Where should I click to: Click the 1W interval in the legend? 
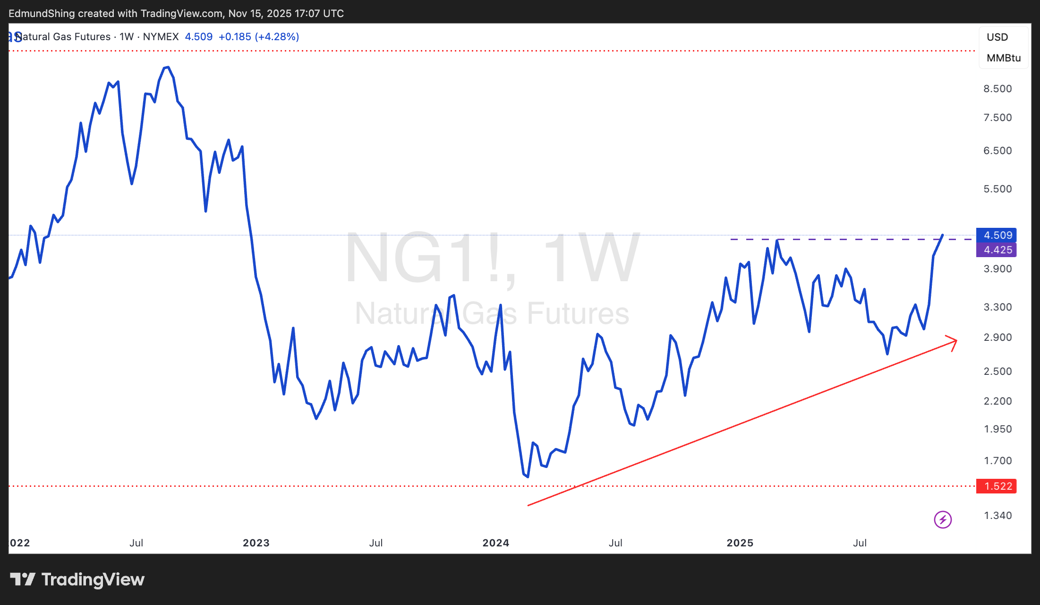pyautogui.click(x=127, y=37)
